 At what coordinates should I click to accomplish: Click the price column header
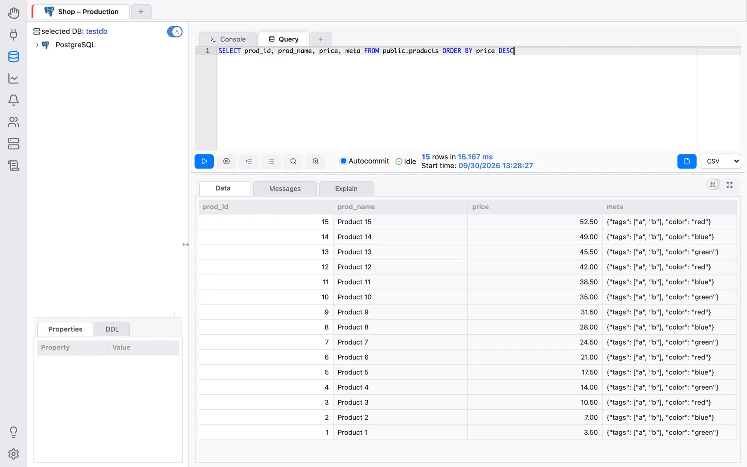point(535,207)
